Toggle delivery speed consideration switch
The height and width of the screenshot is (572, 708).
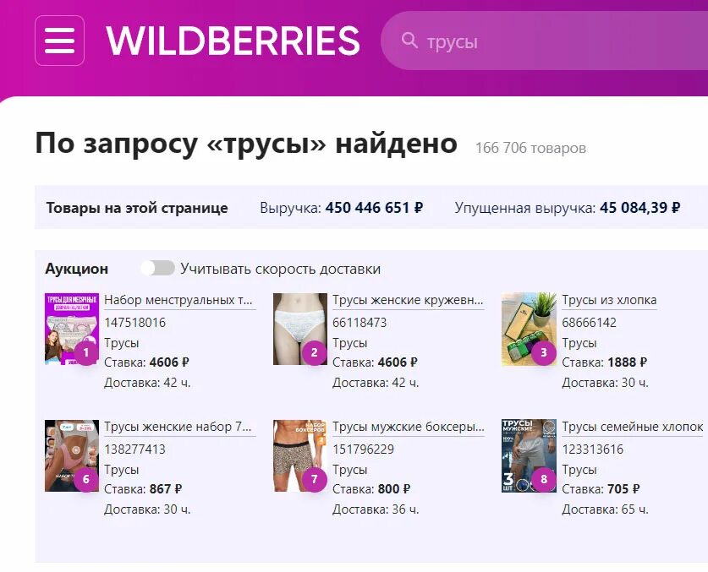157,268
